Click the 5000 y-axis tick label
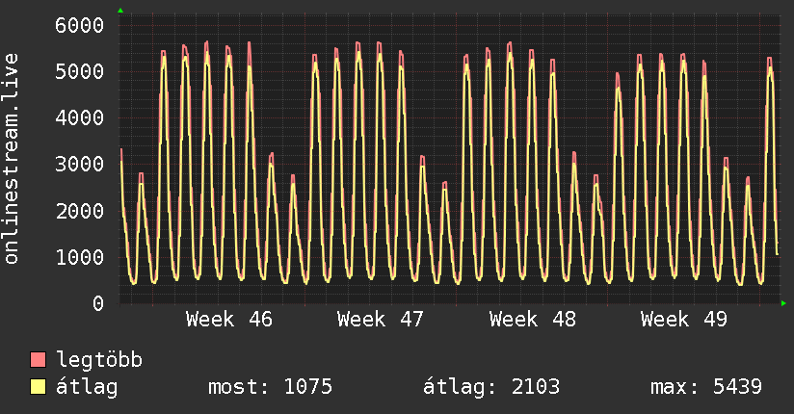This screenshot has height=414, width=794. point(79,71)
